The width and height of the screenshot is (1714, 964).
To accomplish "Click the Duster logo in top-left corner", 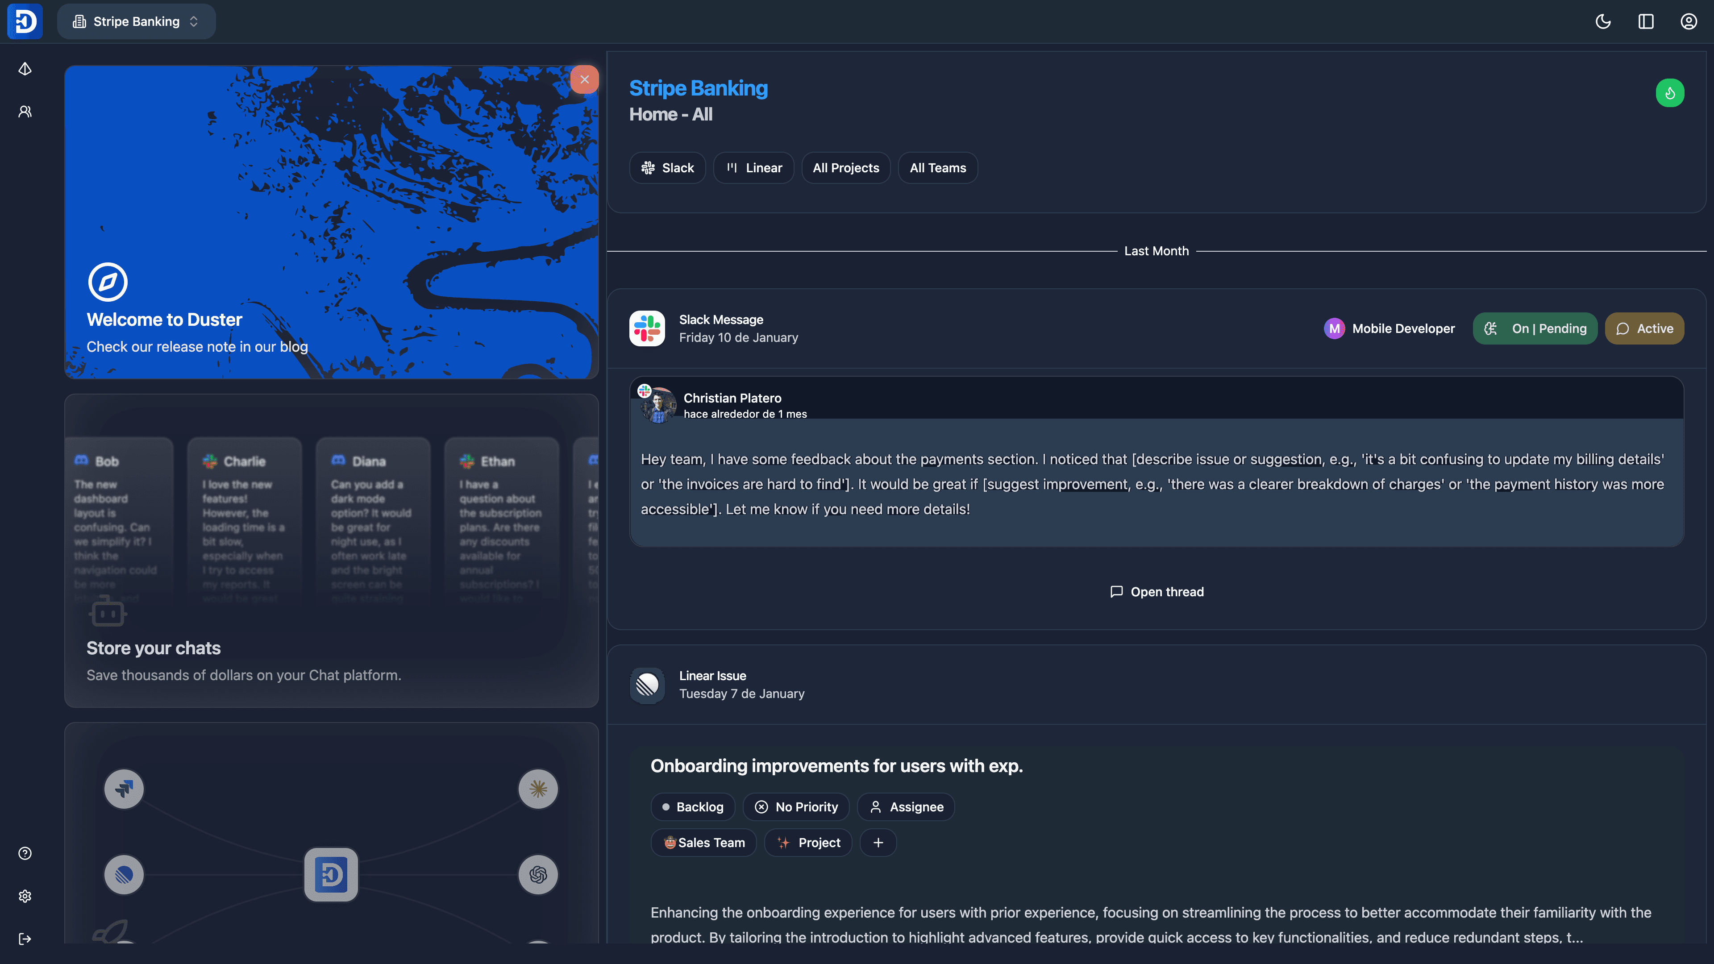I will pos(25,21).
